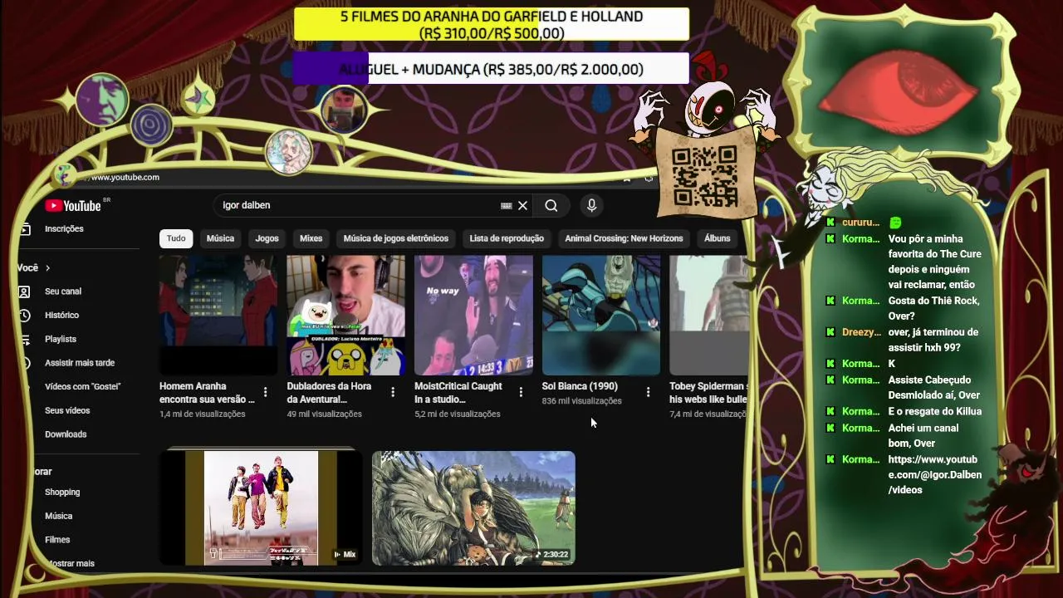Expand sidebar with Mostrar mais
This screenshot has height=598, width=1063.
click(71, 563)
